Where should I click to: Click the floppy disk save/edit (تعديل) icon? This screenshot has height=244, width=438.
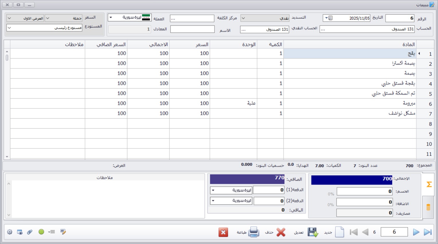tap(313, 232)
